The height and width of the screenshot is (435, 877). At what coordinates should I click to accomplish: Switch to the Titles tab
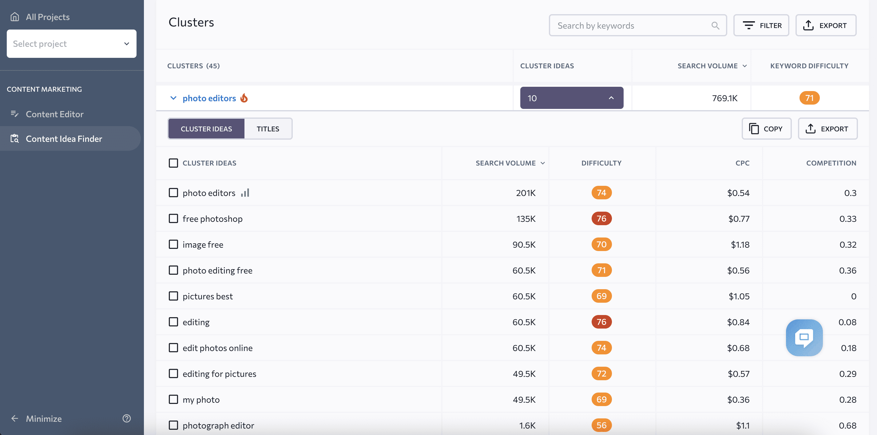point(268,128)
